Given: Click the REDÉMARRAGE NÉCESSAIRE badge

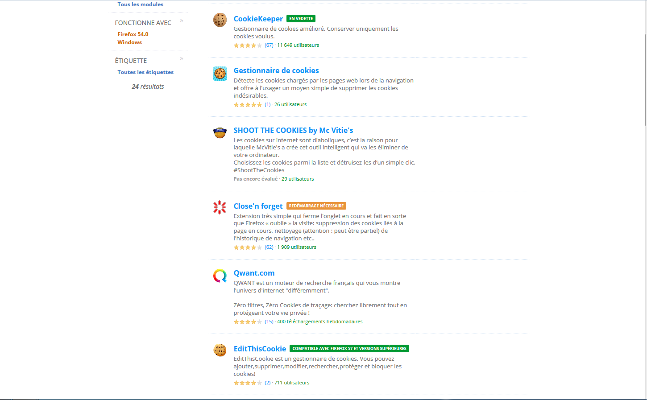Looking at the screenshot, I should [316, 206].
